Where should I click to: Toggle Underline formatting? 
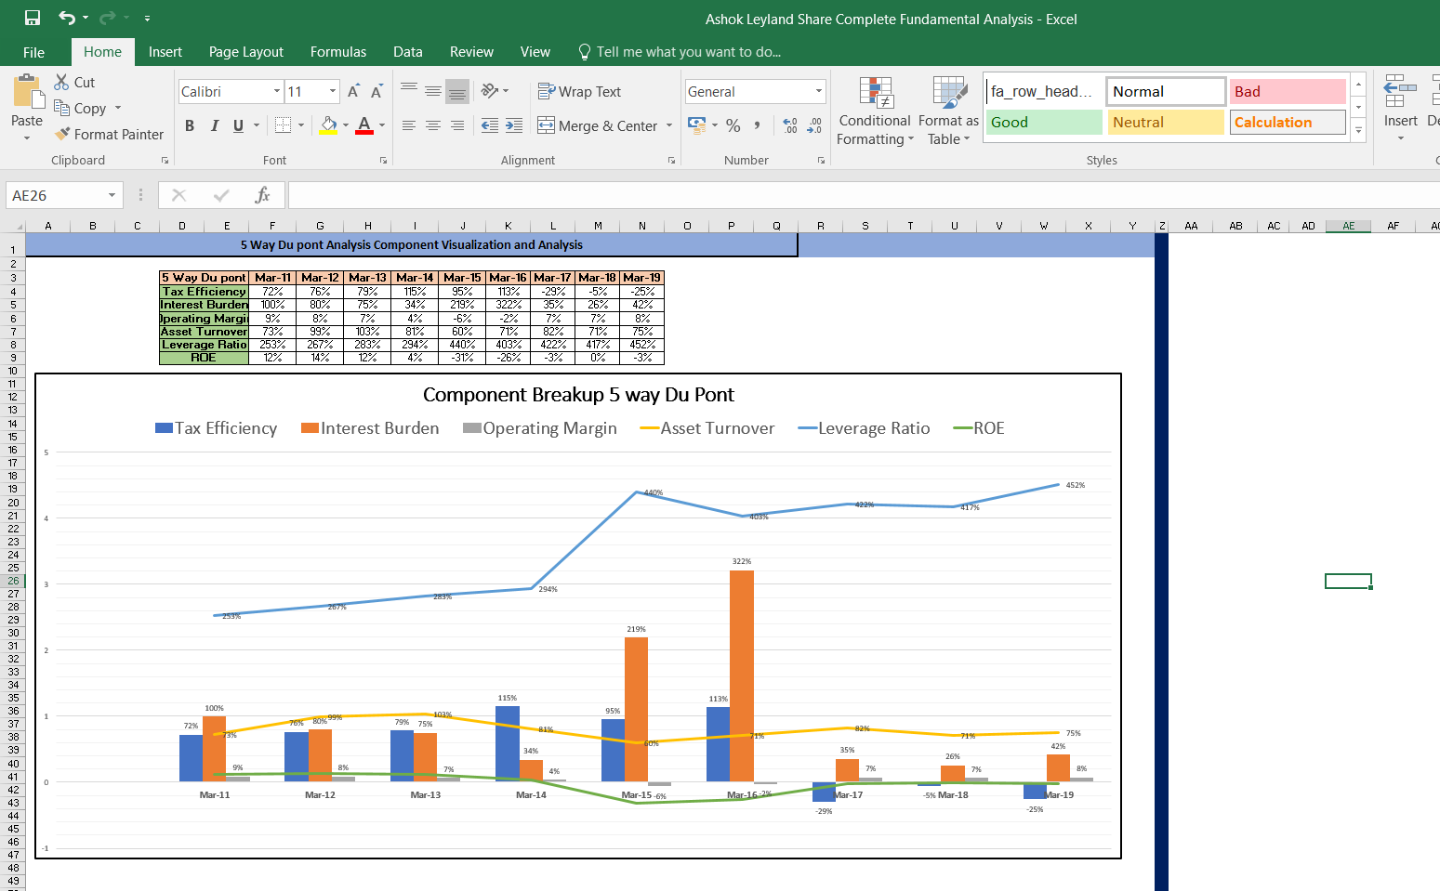click(x=239, y=125)
